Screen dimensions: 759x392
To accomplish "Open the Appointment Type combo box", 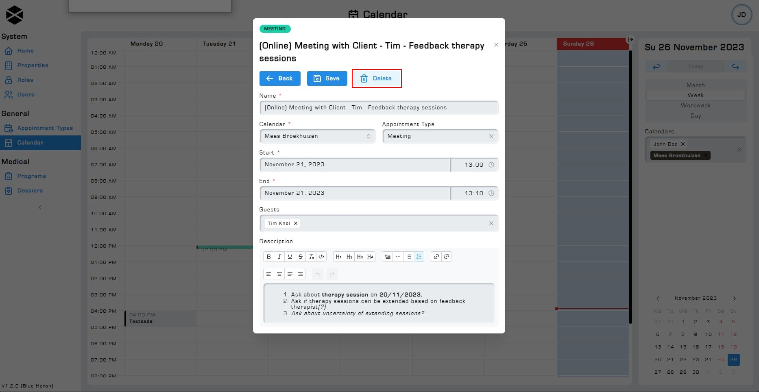I will tap(440, 136).
